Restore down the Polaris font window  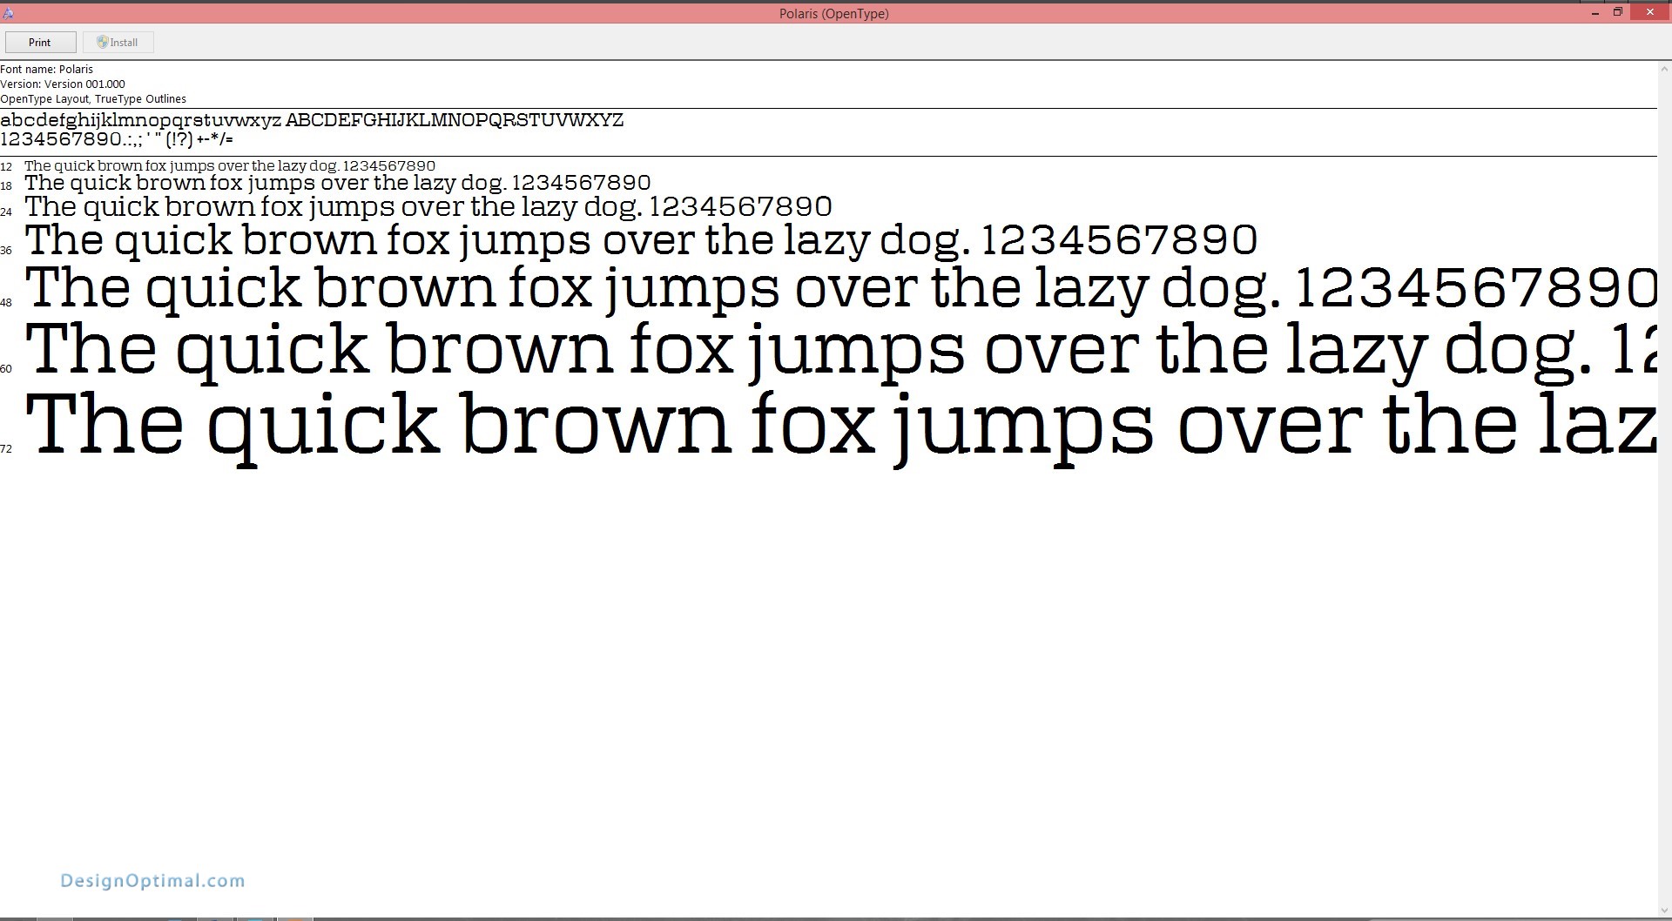(1617, 12)
